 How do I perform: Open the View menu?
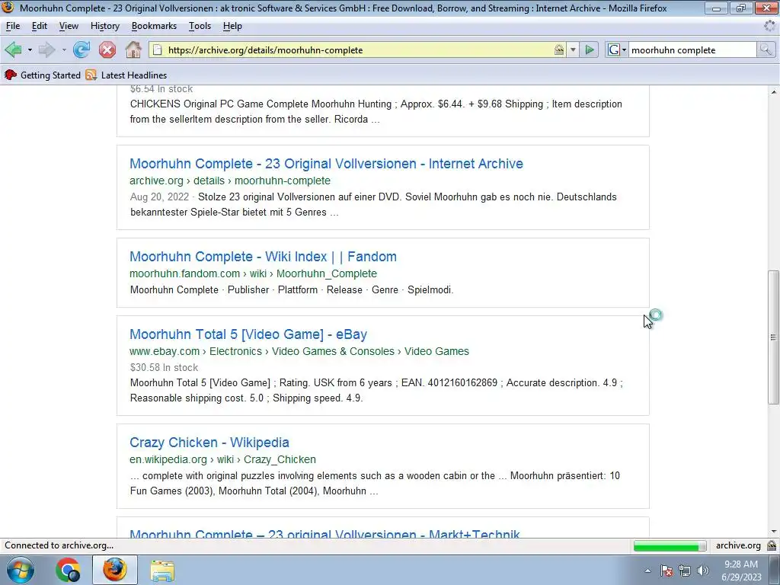point(69,26)
